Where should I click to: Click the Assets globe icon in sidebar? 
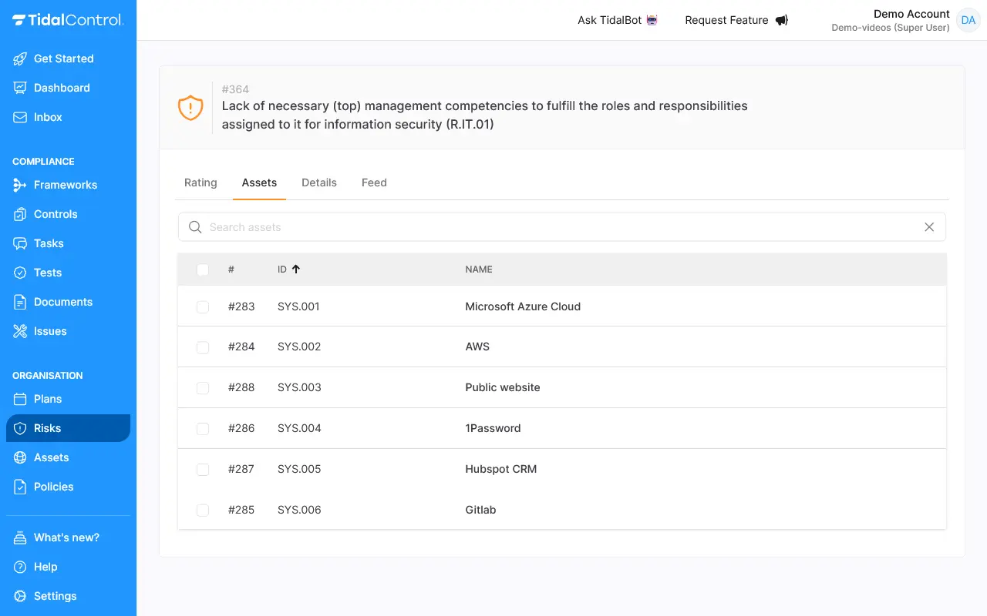[20, 457]
